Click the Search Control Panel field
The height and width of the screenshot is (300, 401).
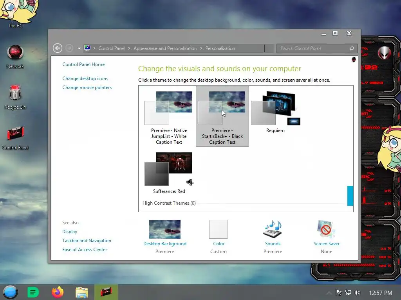[x=317, y=48]
